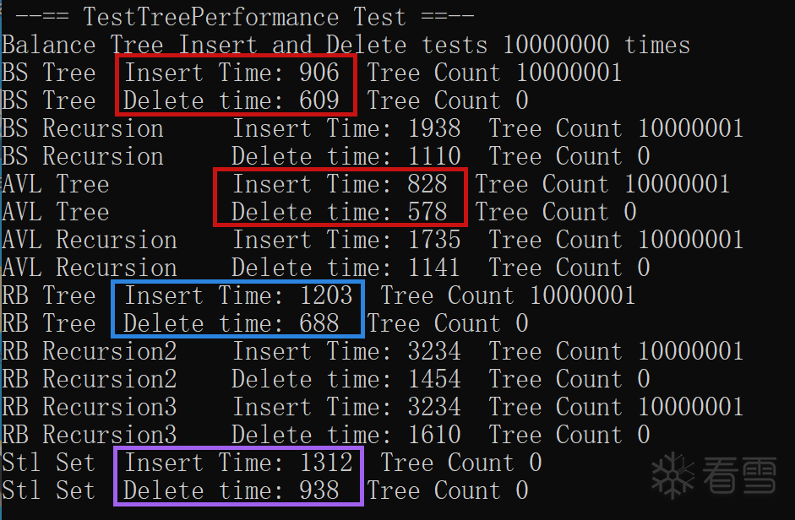Click RB Tree delete time 688
This screenshot has height=520, width=795.
tap(319, 323)
